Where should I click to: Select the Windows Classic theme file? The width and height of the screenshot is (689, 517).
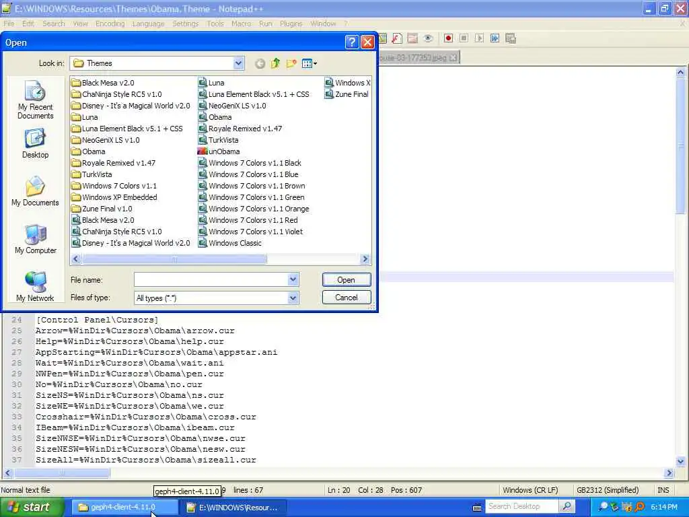point(230,242)
